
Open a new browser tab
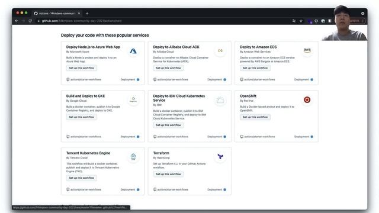(87, 13)
